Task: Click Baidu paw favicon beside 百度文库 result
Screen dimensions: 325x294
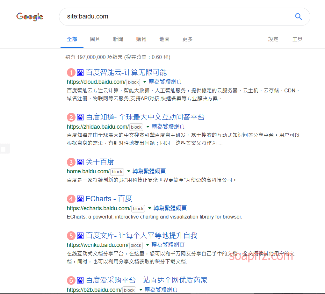Action: [80, 236]
